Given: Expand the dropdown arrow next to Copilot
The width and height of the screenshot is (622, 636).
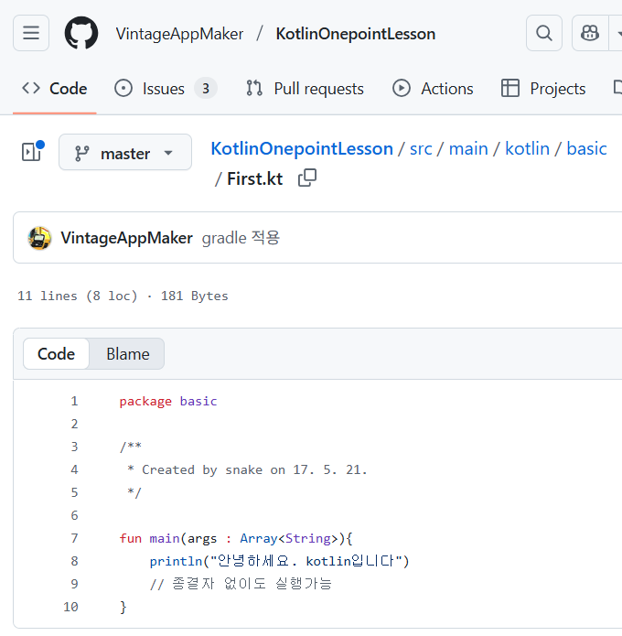Looking at the screenshot, I should 617,33.
